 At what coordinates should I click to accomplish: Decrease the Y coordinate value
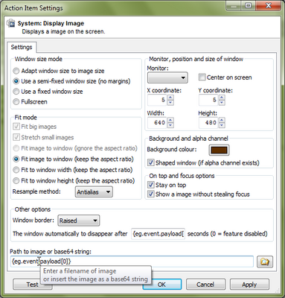pos(222,103)
